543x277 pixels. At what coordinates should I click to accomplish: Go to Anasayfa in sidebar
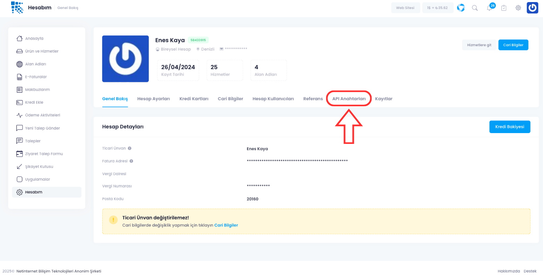coord(34,38)
